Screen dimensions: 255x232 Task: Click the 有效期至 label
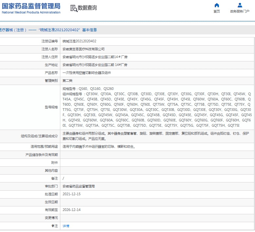click(x=51, y=210)
